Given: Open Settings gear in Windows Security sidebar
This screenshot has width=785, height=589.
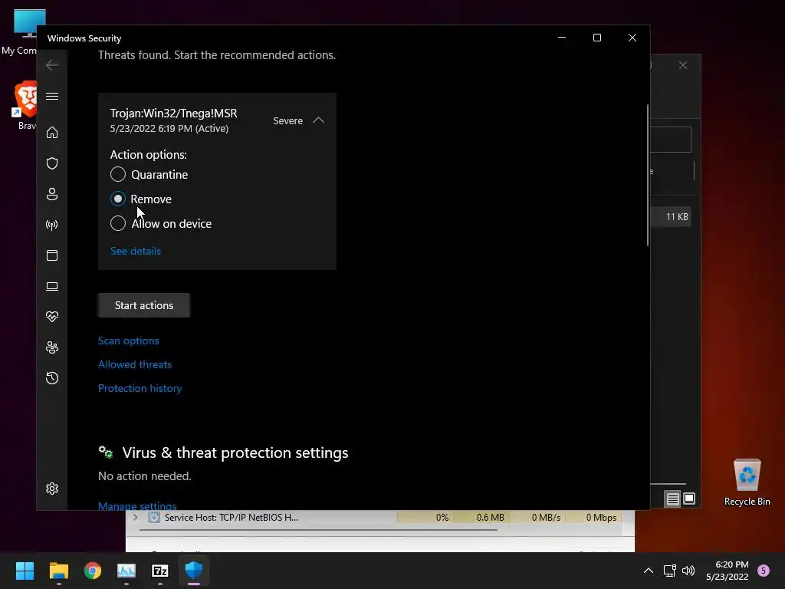Looking at the screenshot, I should [x=52, y=489].
